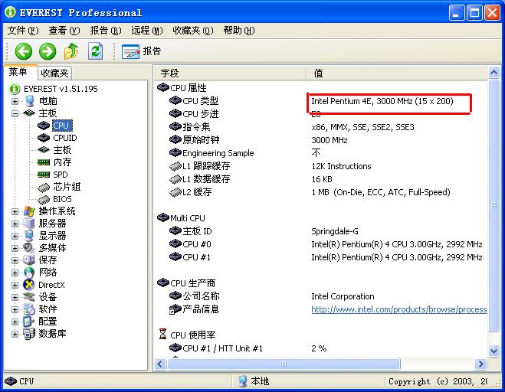
Task: Open the intel.com products link
Action: pyautogui.click(x=398, y=309)
